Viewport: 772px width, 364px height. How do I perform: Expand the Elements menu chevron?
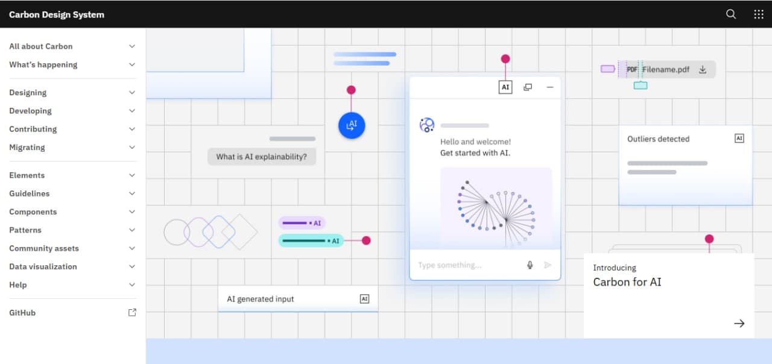[132, 175]
